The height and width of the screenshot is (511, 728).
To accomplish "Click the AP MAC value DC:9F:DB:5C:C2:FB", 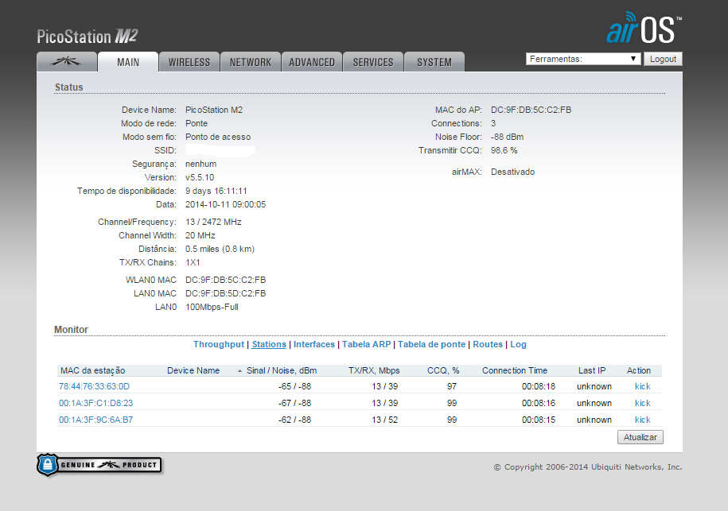I will click(x=531, y=110).
